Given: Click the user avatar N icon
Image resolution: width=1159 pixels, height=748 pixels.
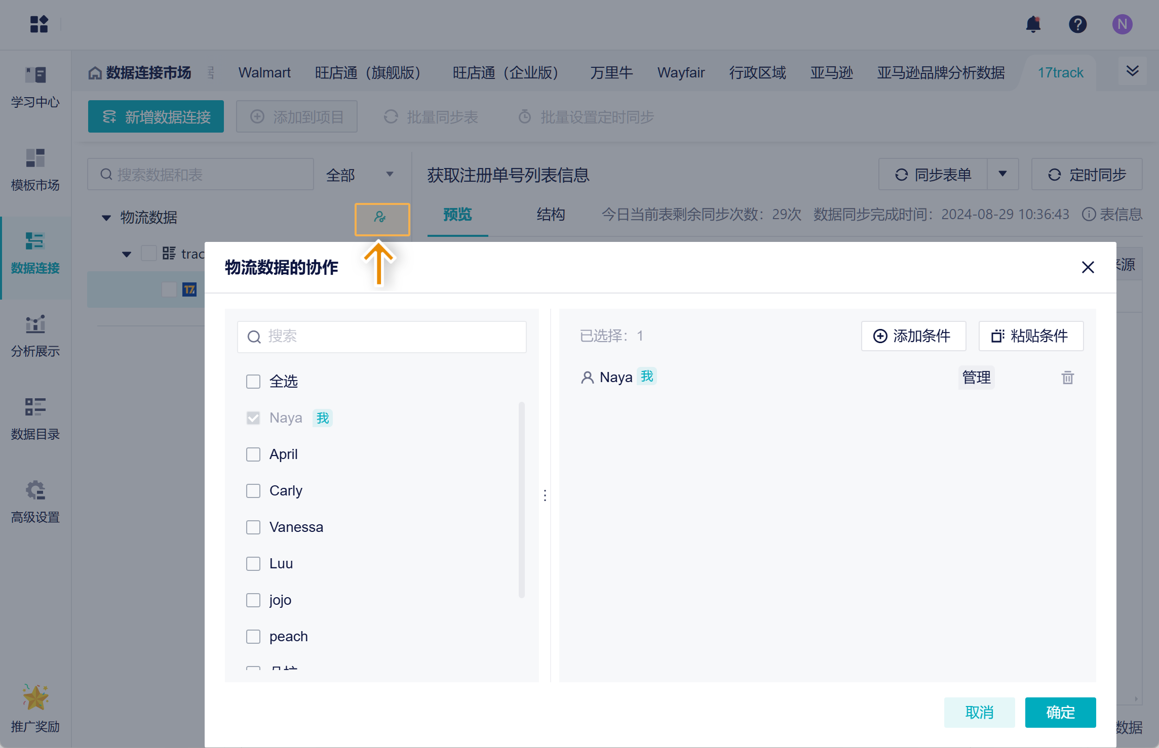Looking at the screenshot, I should point(1122,24).
